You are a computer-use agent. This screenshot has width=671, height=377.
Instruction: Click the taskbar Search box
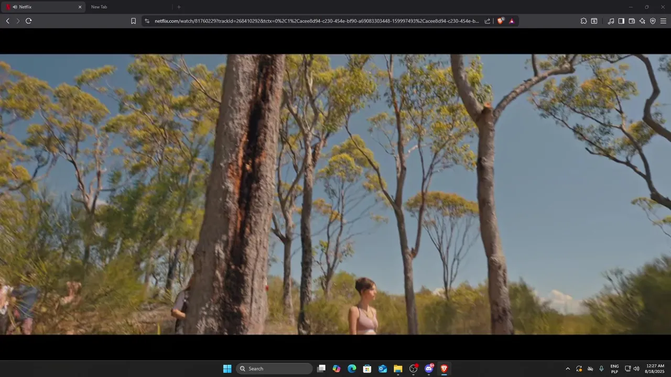coord(274,369)
